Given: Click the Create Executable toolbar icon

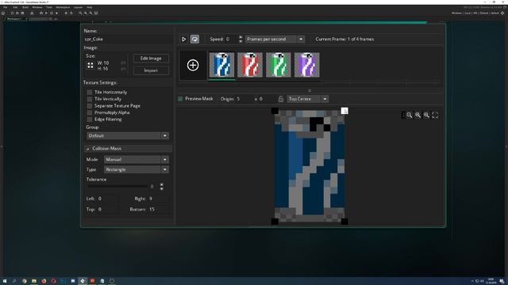Looking at the screenshot, I should pyautogui.click(x=32, y=13).
